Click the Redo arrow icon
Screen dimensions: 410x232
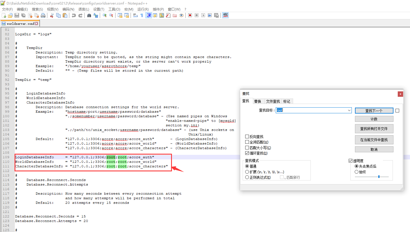click(x=80, y=15)
